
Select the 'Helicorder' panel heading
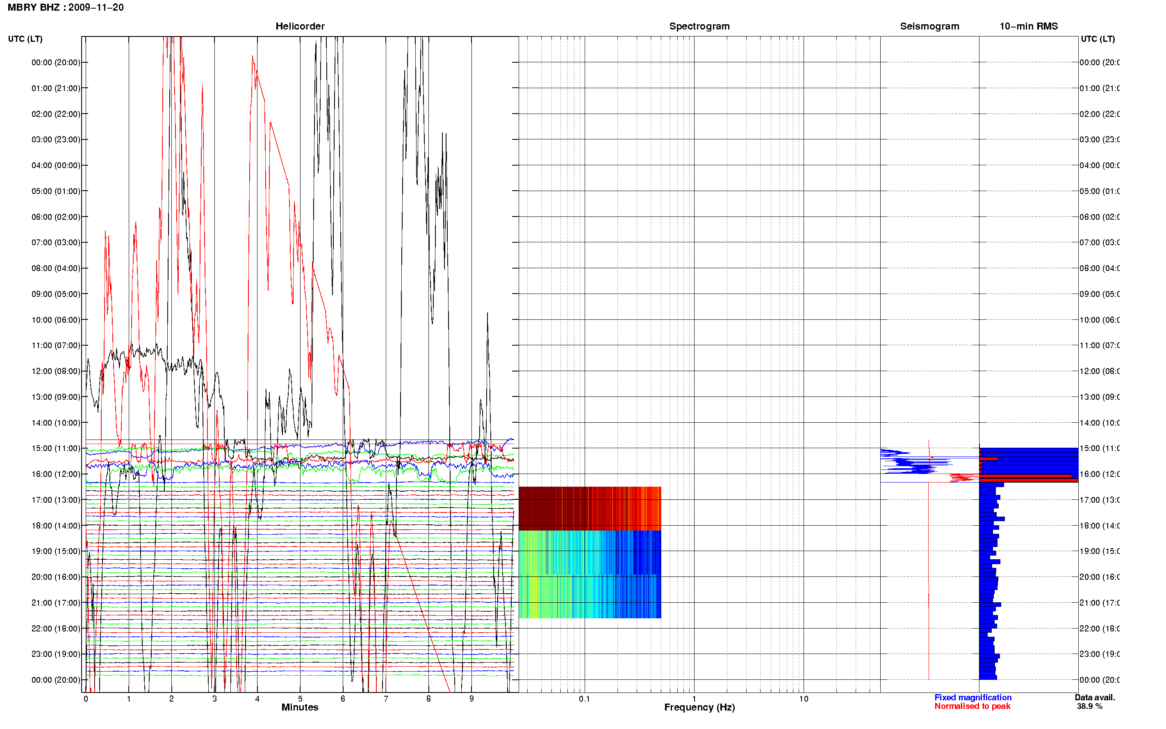click(300, 26)
